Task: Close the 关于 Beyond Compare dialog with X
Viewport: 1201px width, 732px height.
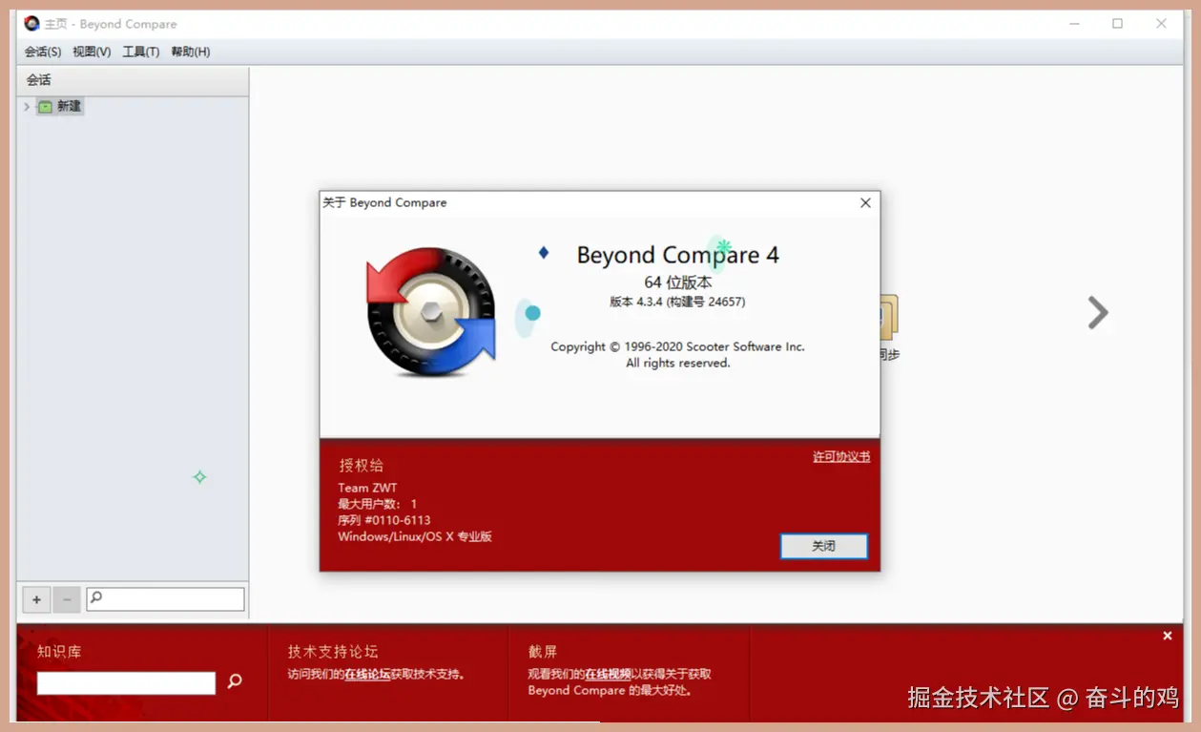Action: coord(865,203)
